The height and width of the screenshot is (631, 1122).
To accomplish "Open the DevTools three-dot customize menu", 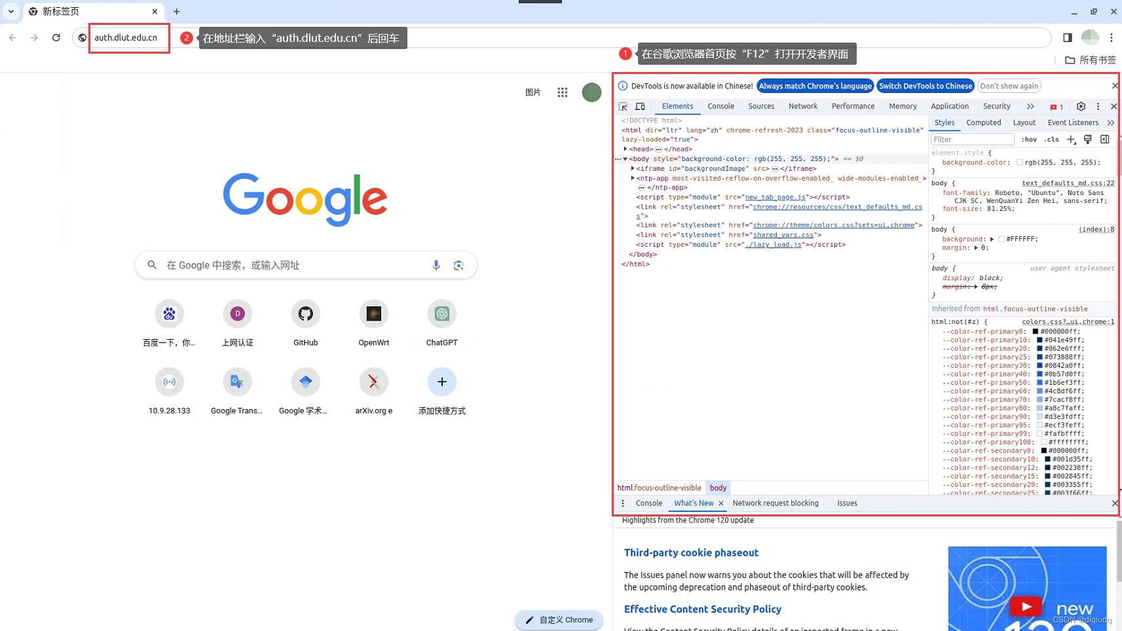I will point(1098,107).
